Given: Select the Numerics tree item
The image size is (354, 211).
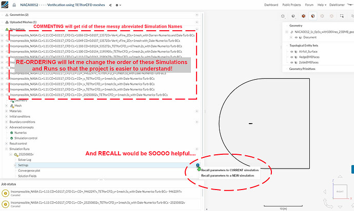Looking at the screenshot, I should [21, 132].
